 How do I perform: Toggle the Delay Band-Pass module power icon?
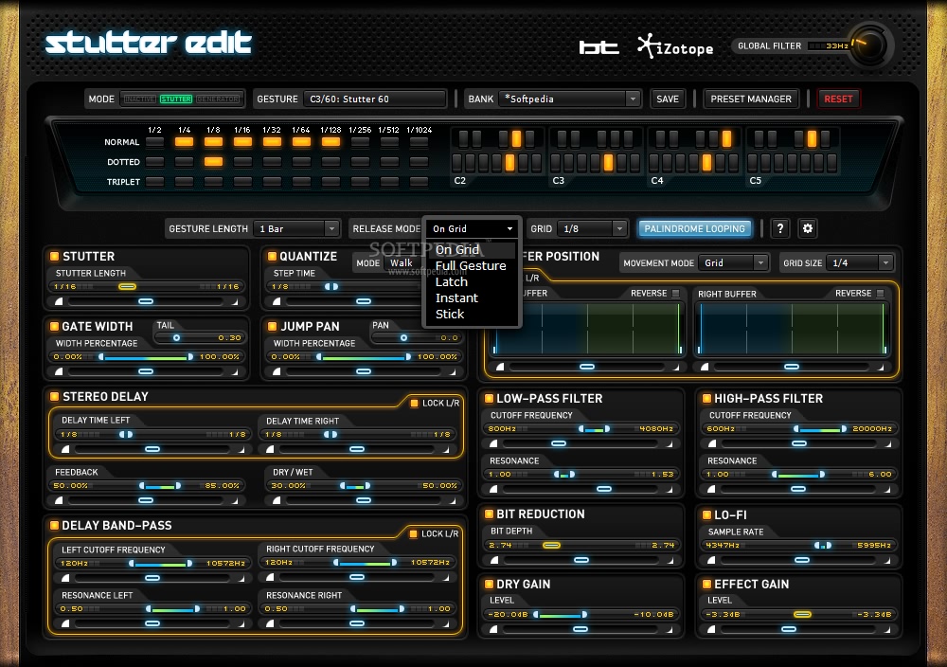coord(54,525)
